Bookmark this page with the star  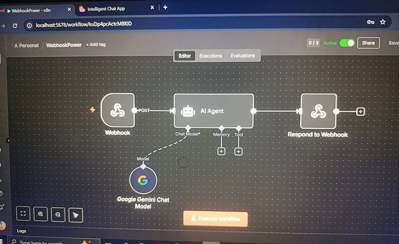(382, 22)
